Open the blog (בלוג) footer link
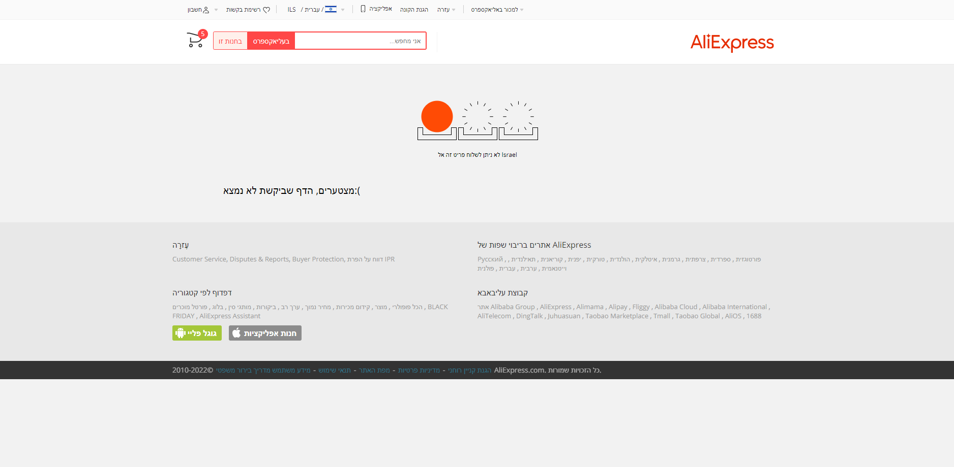 click(218, 307)
